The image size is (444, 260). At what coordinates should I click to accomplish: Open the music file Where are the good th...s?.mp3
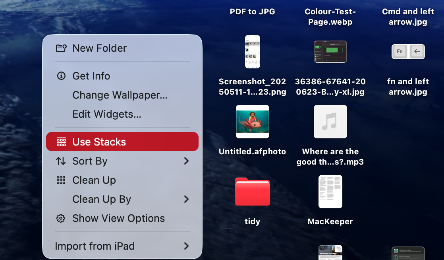tap(330, 122)
